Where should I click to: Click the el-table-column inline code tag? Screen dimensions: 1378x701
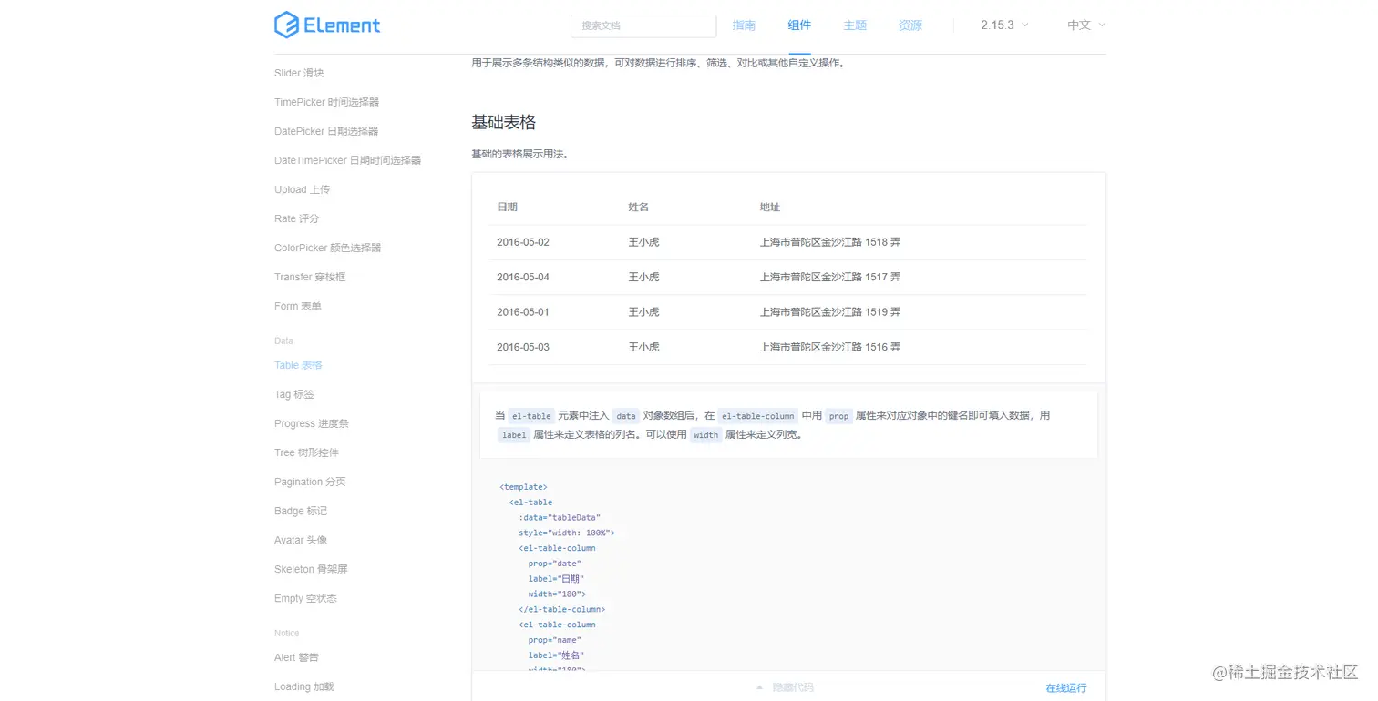(x=758, y=416)
